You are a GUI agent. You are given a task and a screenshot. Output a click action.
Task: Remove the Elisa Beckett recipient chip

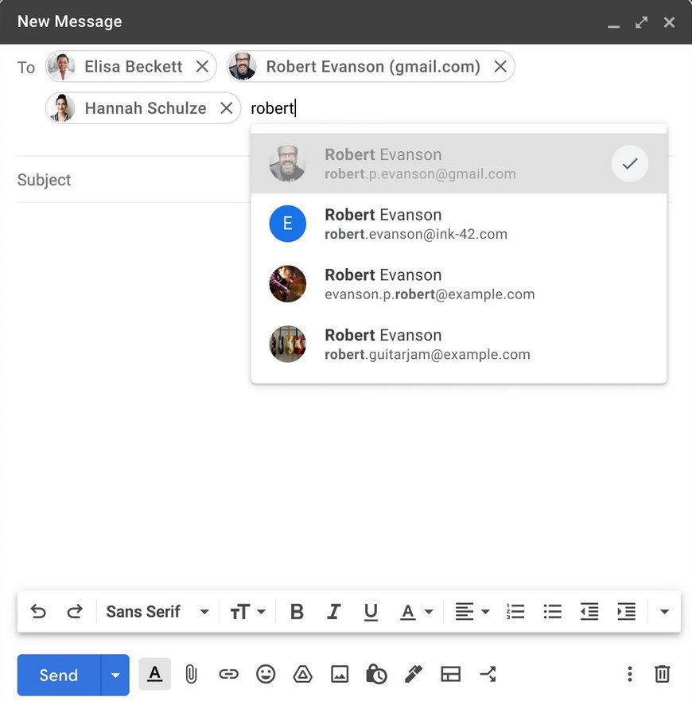pos(202,67)
